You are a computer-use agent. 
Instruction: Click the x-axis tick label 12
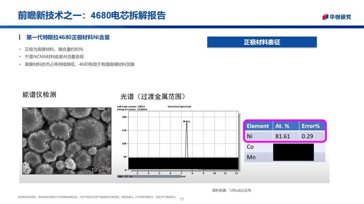pos(236,173)
